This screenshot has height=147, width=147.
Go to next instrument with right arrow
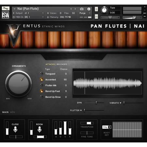click(75, 9)
